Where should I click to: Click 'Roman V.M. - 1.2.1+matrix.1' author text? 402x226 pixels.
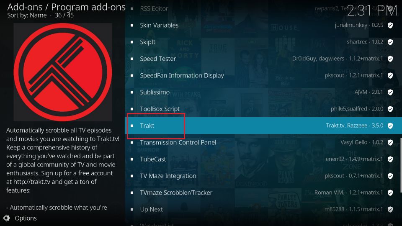(349, 193)
